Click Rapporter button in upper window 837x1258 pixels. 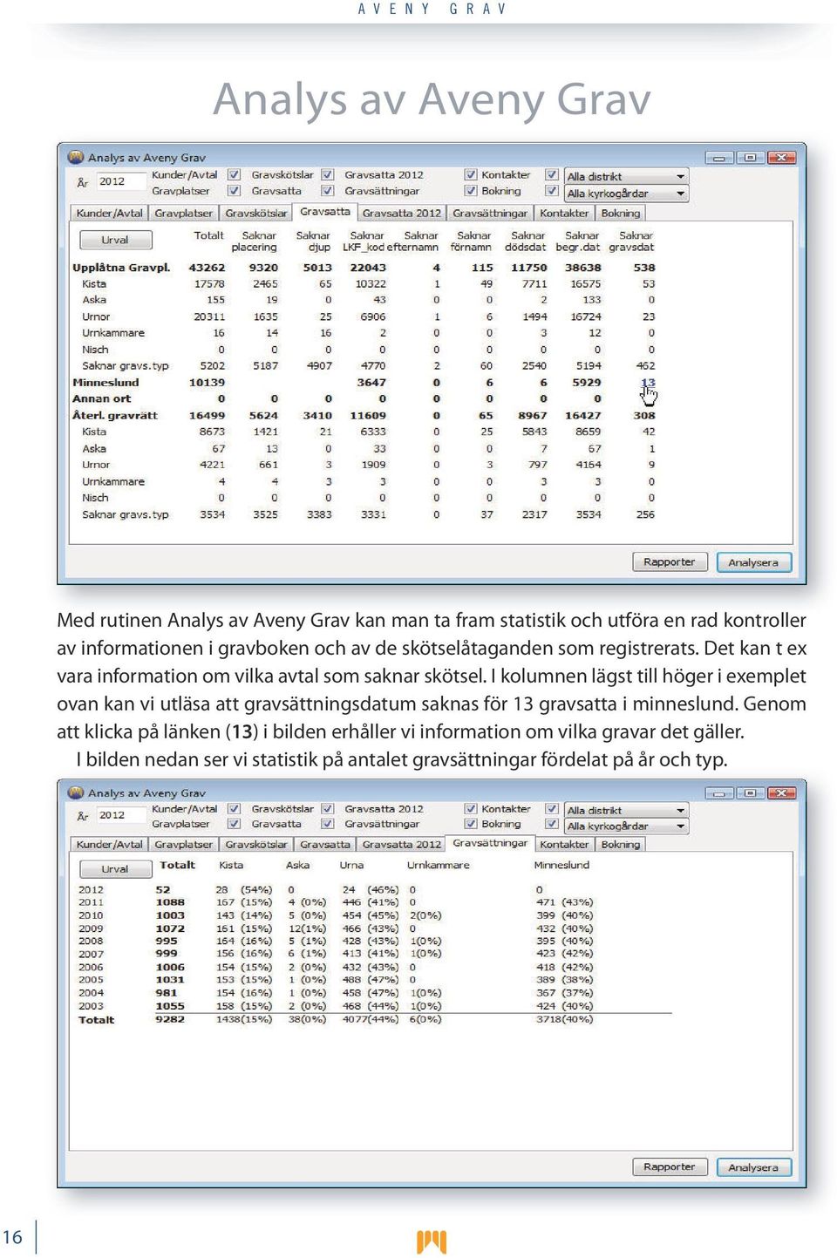point(669,562)
